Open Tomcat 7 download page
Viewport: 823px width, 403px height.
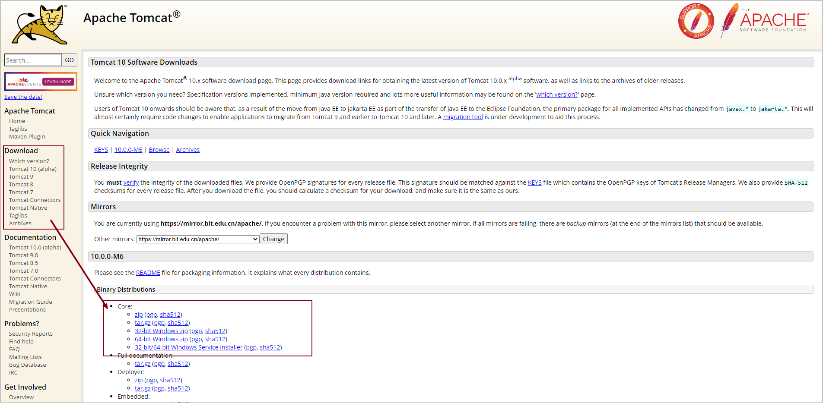pos(21,192)
